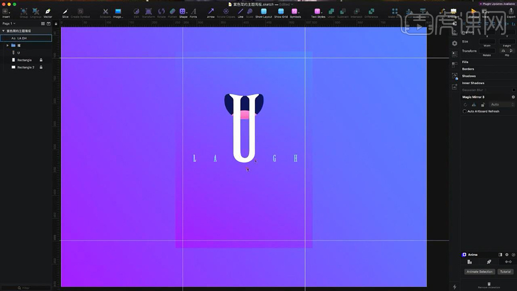Select the U layer
Screen dimensions: 517x291
click(x=26, y=53)
